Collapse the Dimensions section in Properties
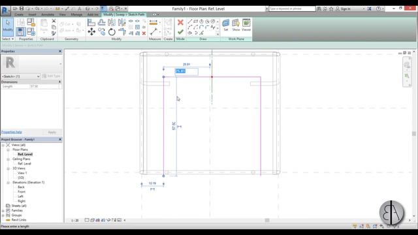The width and height of the screenshot is (418, 235). [x=59, y=82]
